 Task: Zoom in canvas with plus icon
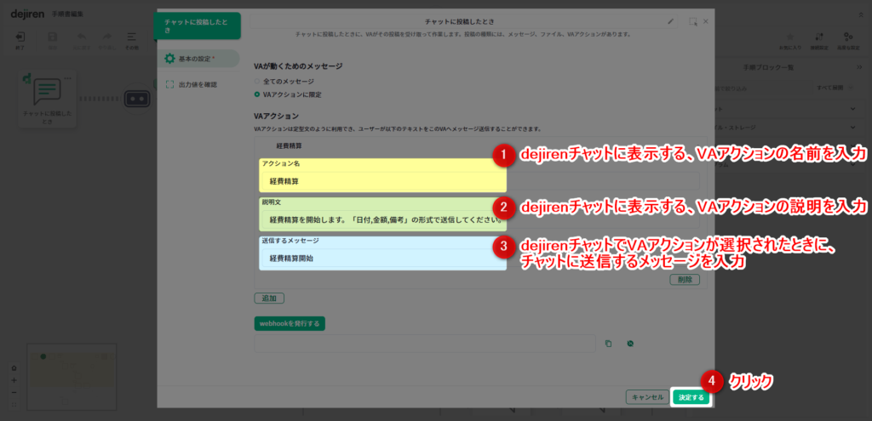[x=14, y=380]
